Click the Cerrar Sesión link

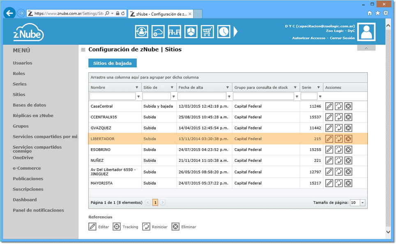(342, 38)
